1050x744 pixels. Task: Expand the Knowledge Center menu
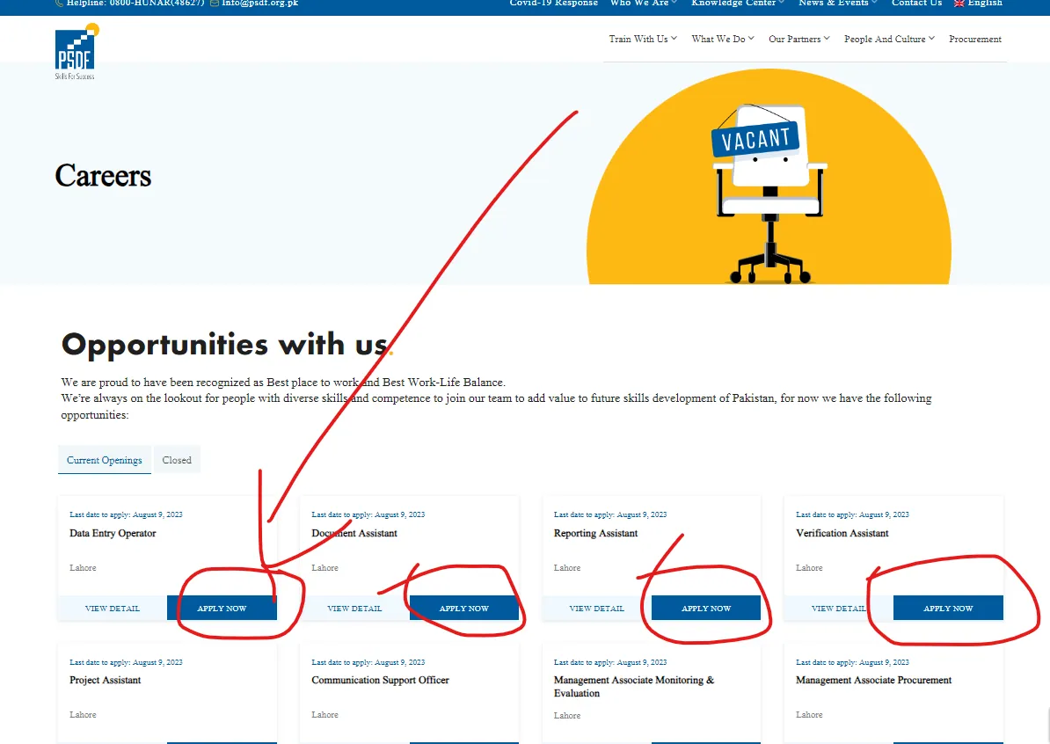click(738, 3)
